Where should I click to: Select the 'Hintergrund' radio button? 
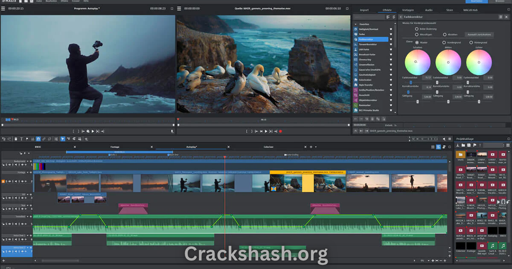click(x=471, y=42)
